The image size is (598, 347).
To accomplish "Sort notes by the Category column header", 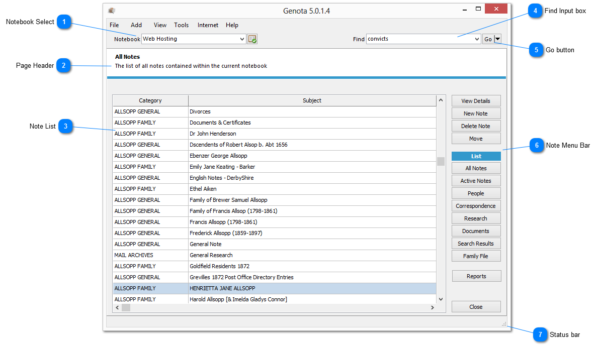I will coord(150,100).
